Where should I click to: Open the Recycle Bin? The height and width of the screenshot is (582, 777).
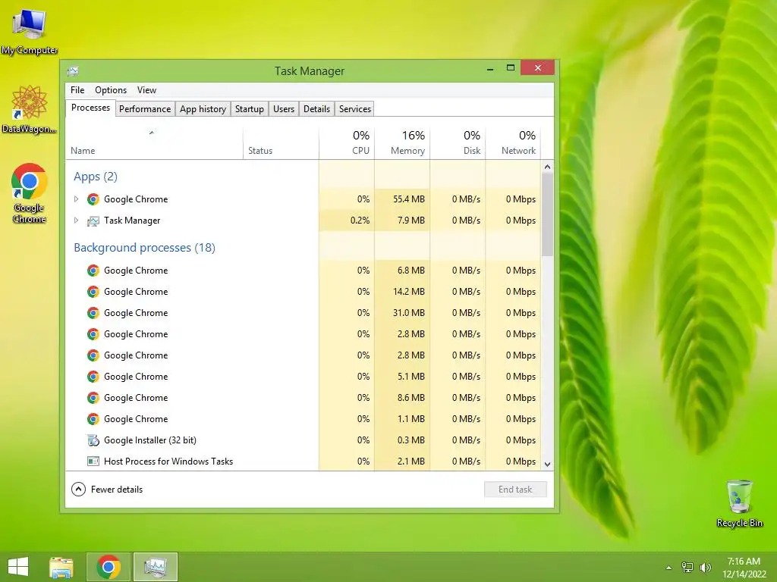pyautogui.click(x=739, y=503)
